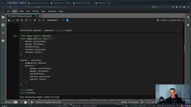Insert a new cell below with plus icon
191x107 pixels.
pyautogui.click(x=13, y=20)
